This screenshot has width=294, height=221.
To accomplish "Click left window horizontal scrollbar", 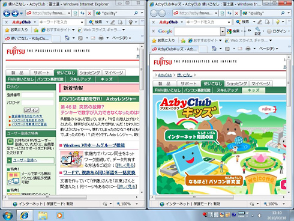I will coord(47,198).
